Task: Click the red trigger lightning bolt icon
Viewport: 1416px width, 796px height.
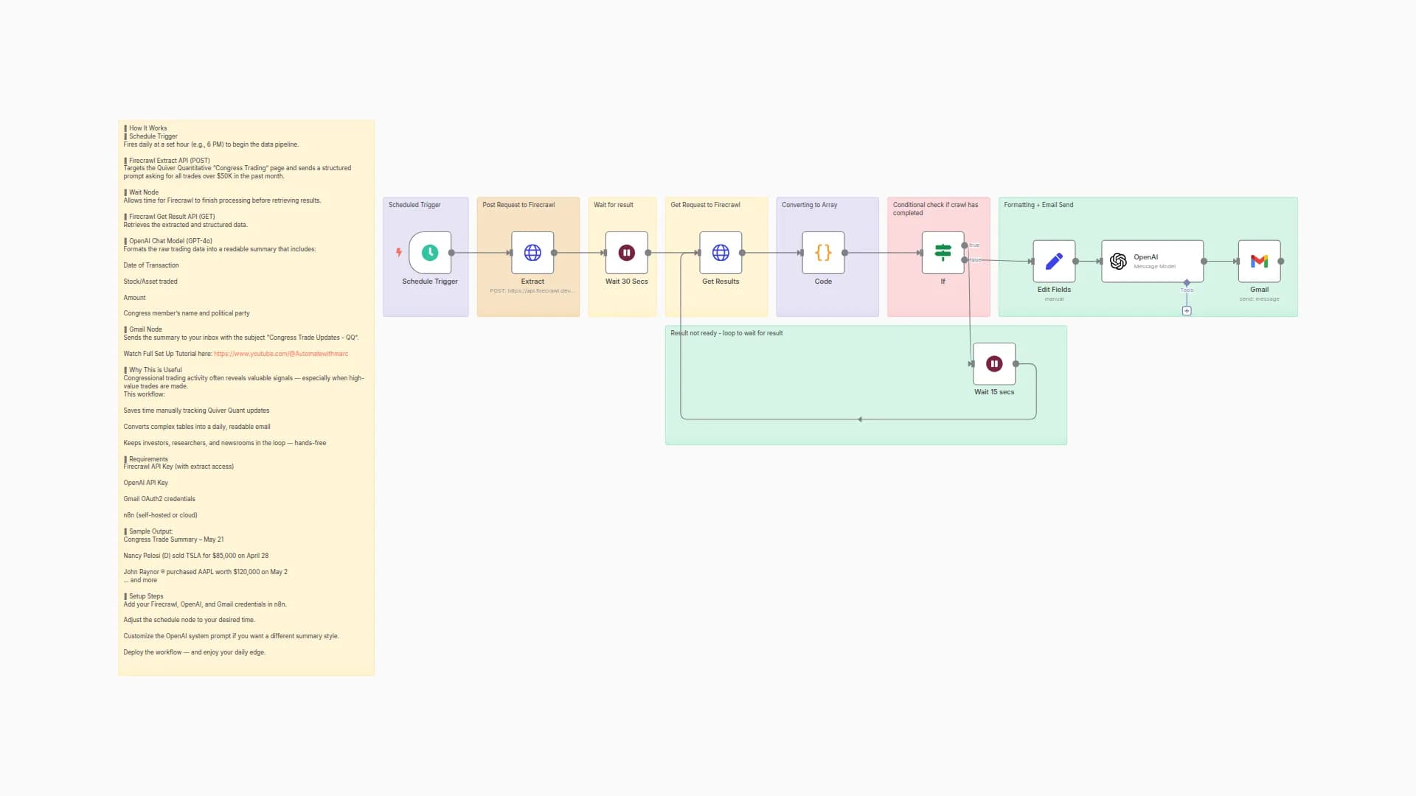Action: pos(399,253)
